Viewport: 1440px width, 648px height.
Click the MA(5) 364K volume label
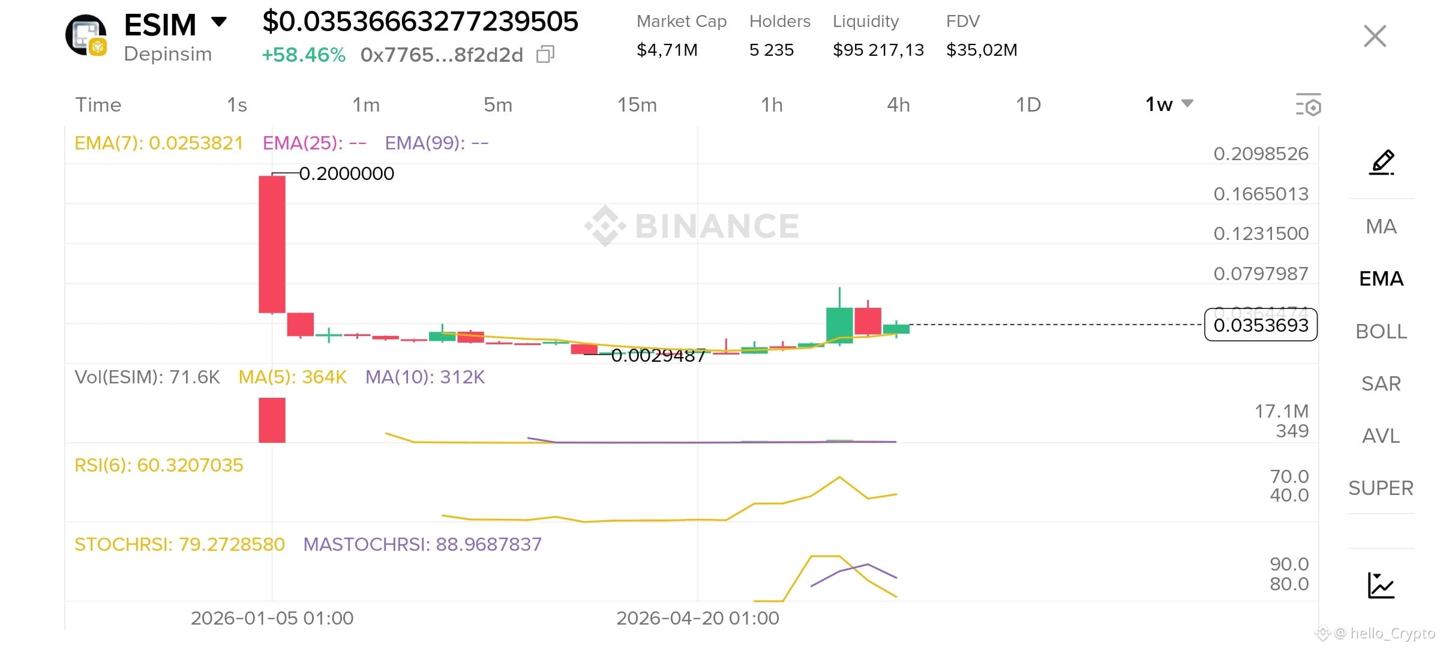point(293,377)
